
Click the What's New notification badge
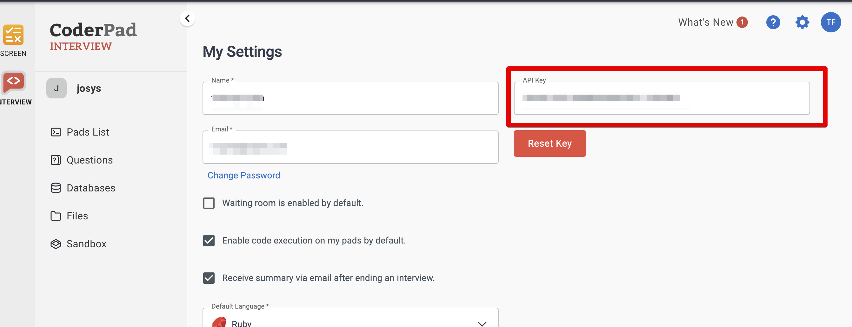(742, 23)
